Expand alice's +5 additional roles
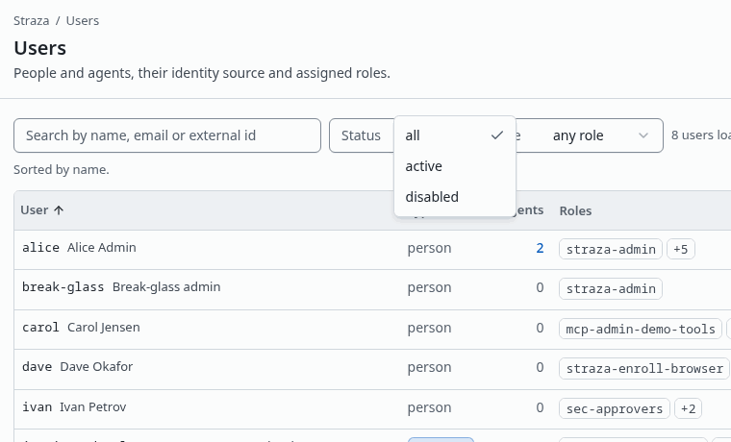731x442 pixels. coord(681,249)
